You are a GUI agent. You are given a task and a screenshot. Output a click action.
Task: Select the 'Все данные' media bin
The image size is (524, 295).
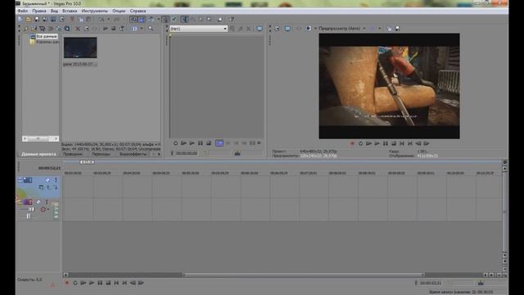pos(47,36)
